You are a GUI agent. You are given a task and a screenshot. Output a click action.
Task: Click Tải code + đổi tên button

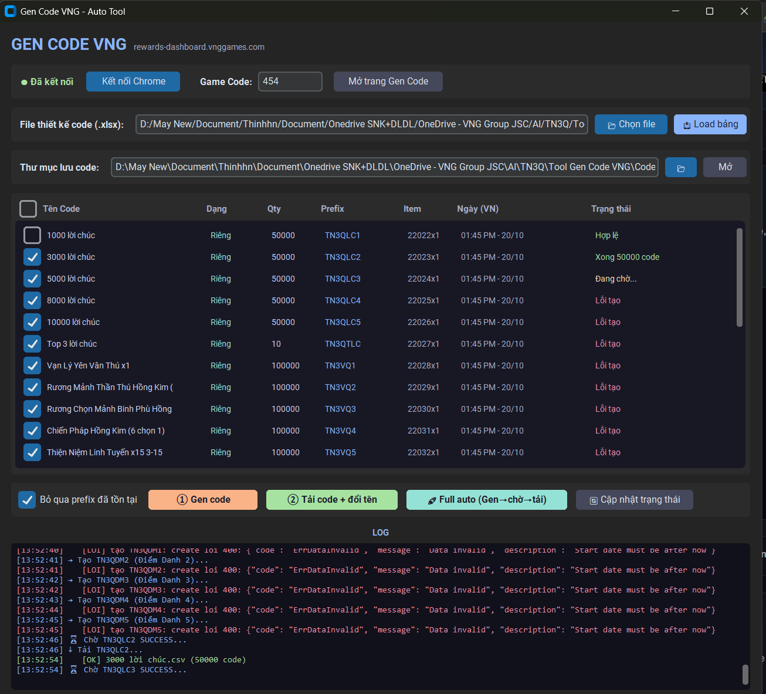coord(332,500)
